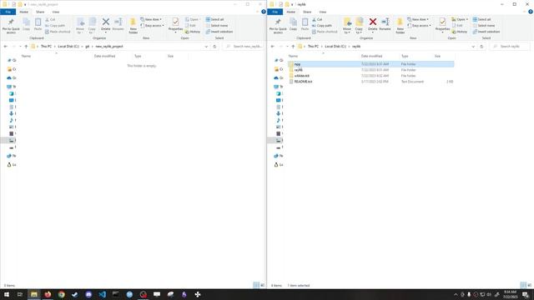534x300 pixels.
Task: Open New item dropdown in new_raylib_project window
Action: [x=151, y=19]
